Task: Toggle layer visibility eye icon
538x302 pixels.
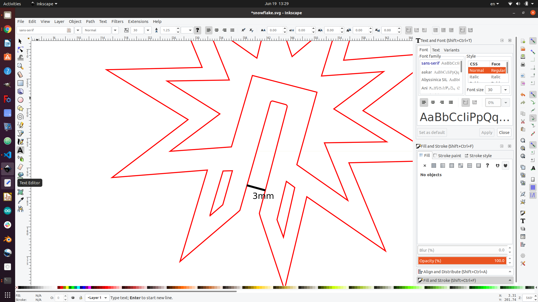Action: coord(73,298)
